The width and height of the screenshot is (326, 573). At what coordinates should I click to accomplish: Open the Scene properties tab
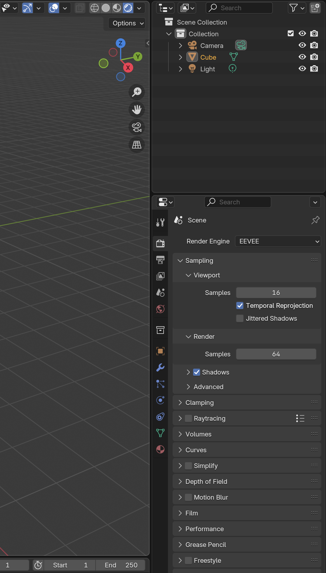point(160,292)
